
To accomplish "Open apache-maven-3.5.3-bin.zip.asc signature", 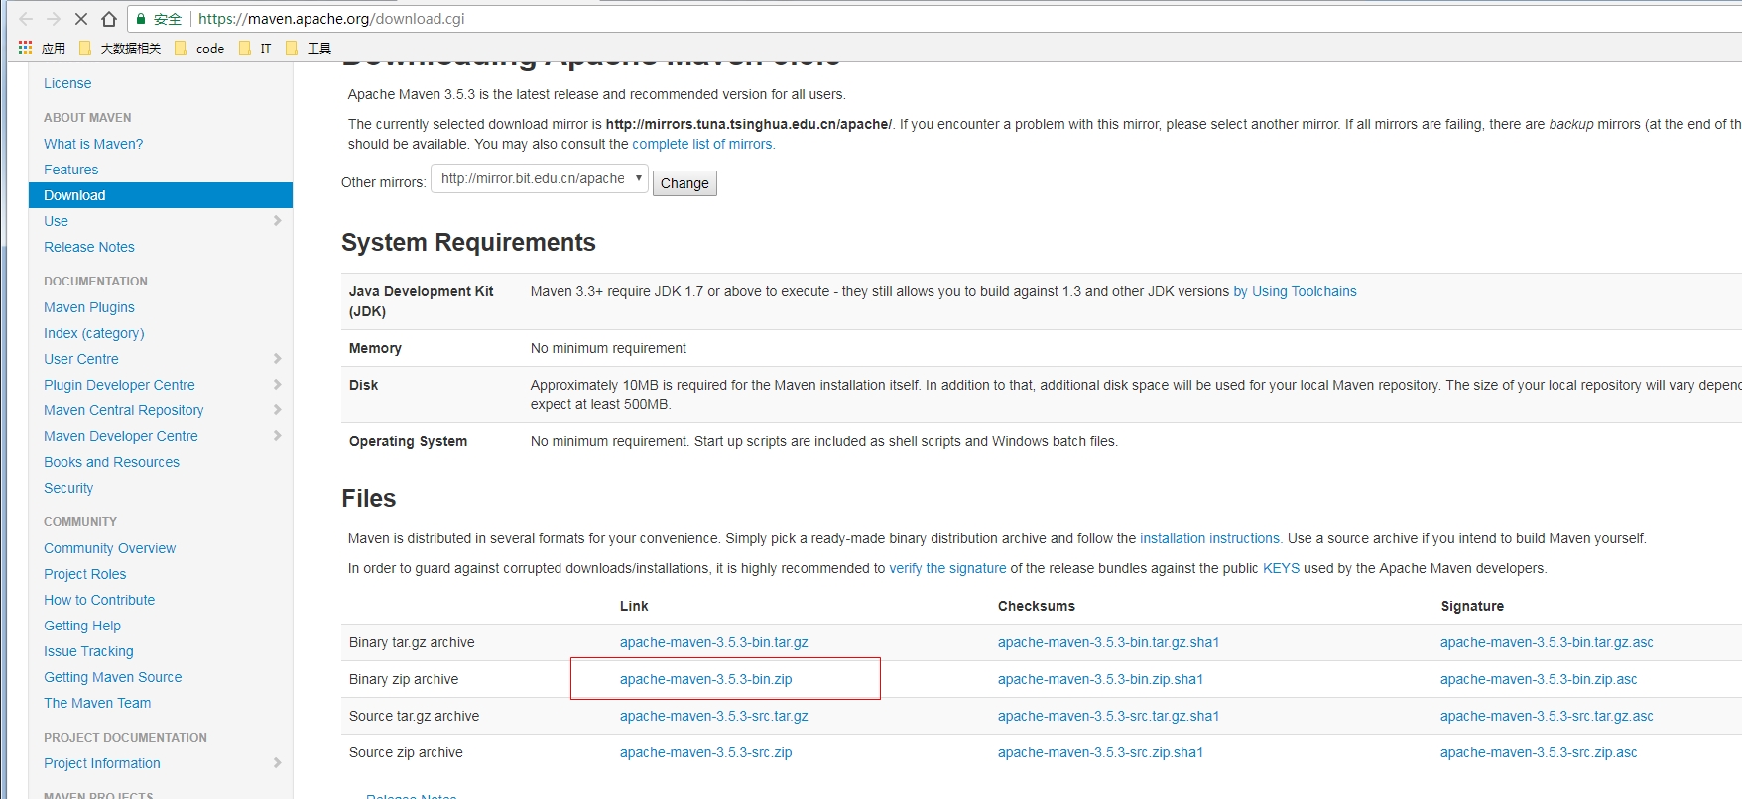I will pyautogui.click(x=1540, y=679).
